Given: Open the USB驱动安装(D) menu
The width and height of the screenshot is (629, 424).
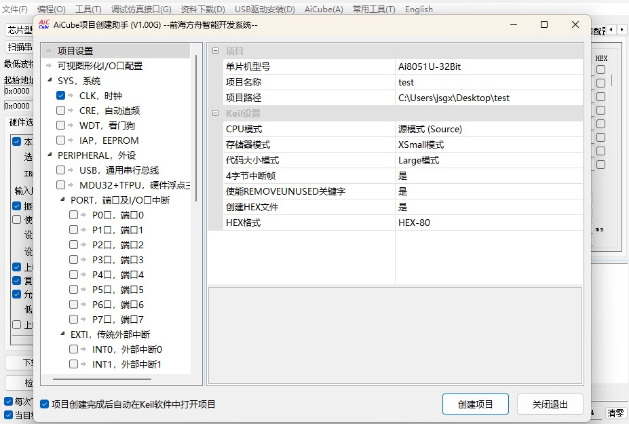Looking at the screenshot, I should pyautogui.click(x=265, y=9).
